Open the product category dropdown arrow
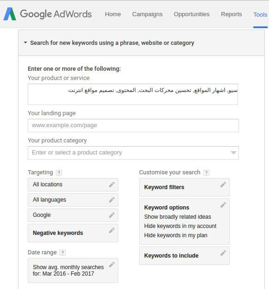This screenshot has height=289, width=269. click(x=233, y=153)
